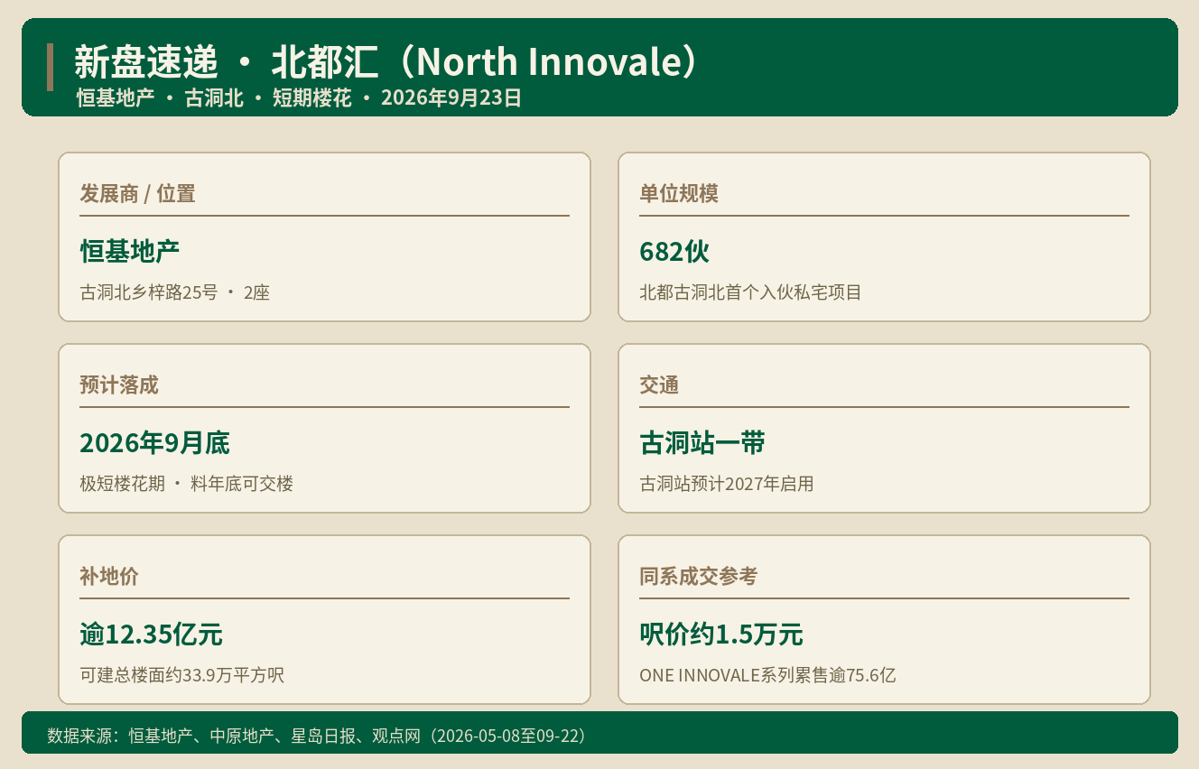Select the 呎价约1.5万元 price figure
Screen dimensions: 1199x769
(x=721, y=634)
